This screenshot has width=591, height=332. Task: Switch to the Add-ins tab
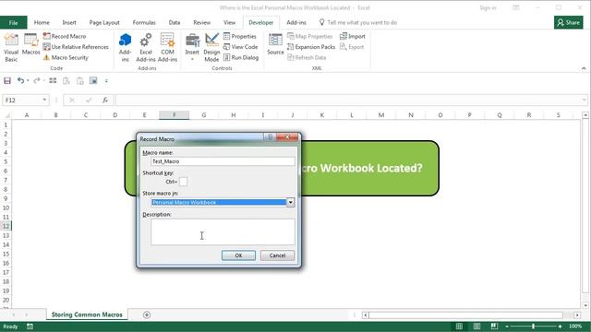(x=296, y=22)
